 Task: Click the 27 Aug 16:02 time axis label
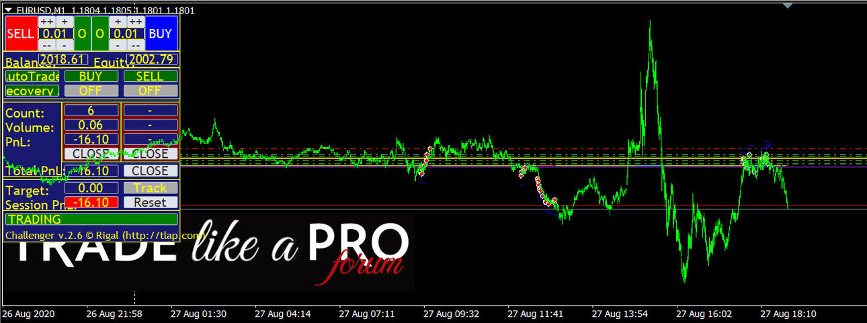tap(704, 314)
